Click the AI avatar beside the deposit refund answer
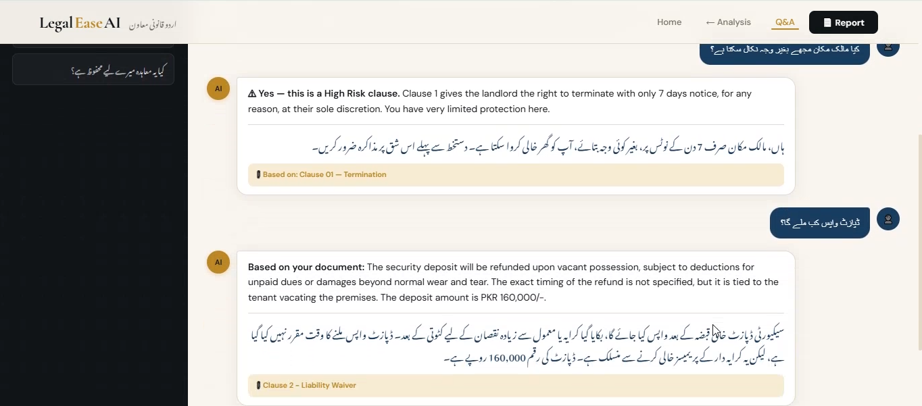Viewport: 922px width, 406px height. pyautogui.click(x=218, y=262)
